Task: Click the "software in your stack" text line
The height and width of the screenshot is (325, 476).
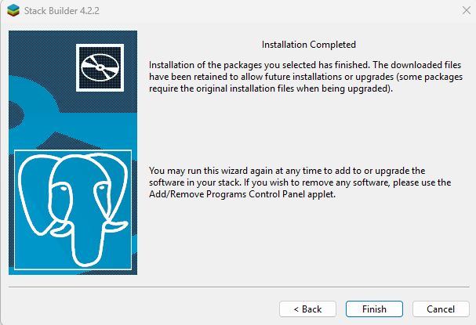Action: 300,182
